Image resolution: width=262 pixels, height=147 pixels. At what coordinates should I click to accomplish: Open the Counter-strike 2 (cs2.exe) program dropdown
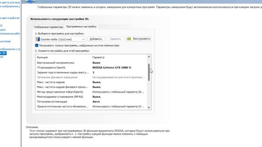60,39
